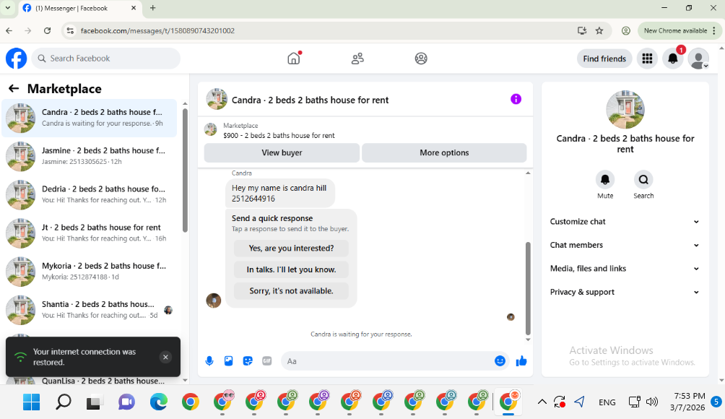View site information icon in address bar

(x=70, y=30)
